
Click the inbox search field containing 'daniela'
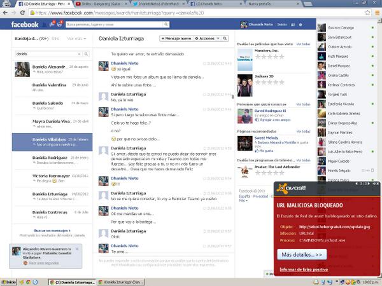[x=46, y=54]
